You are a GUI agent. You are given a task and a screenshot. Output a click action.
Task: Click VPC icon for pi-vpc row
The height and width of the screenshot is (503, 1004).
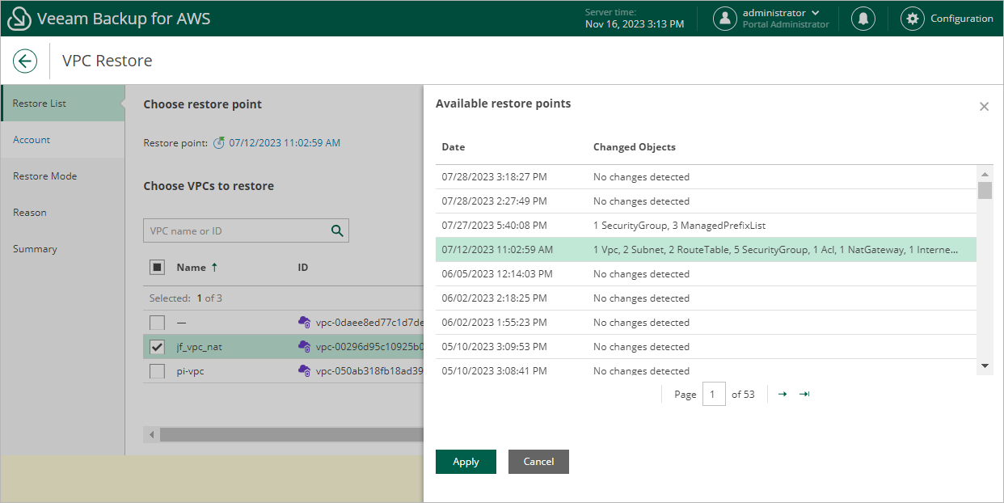pos(304,370)
